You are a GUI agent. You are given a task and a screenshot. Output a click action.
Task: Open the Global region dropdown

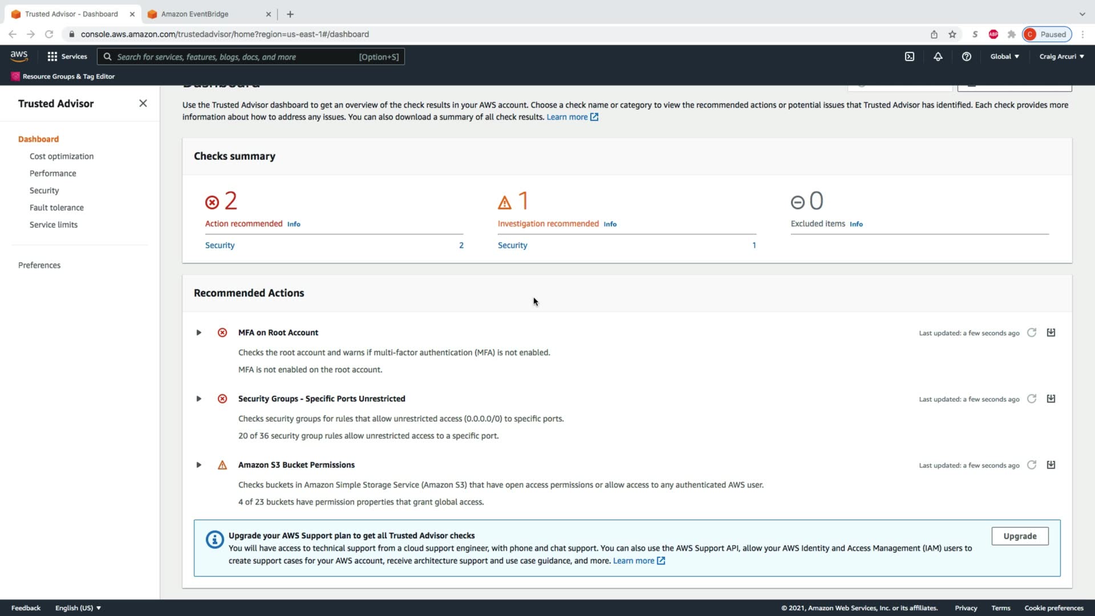point(1004,56)
